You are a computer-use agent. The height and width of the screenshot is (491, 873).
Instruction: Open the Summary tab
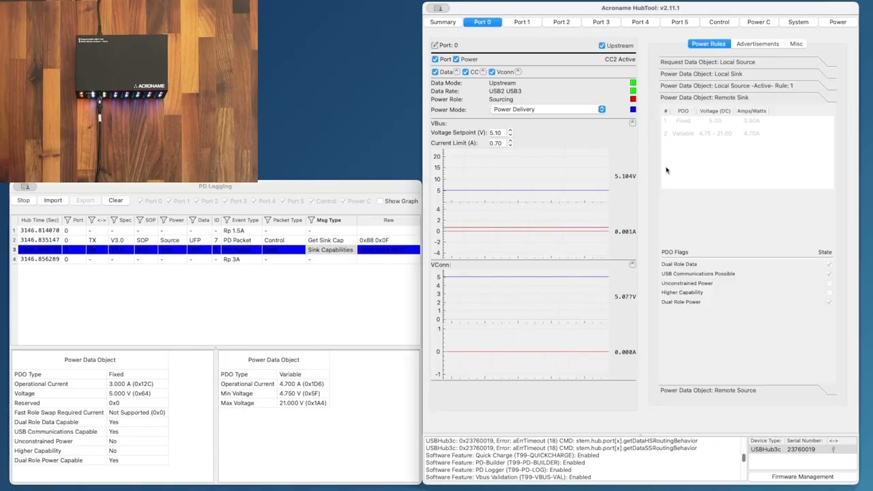[x=443, y=22]
